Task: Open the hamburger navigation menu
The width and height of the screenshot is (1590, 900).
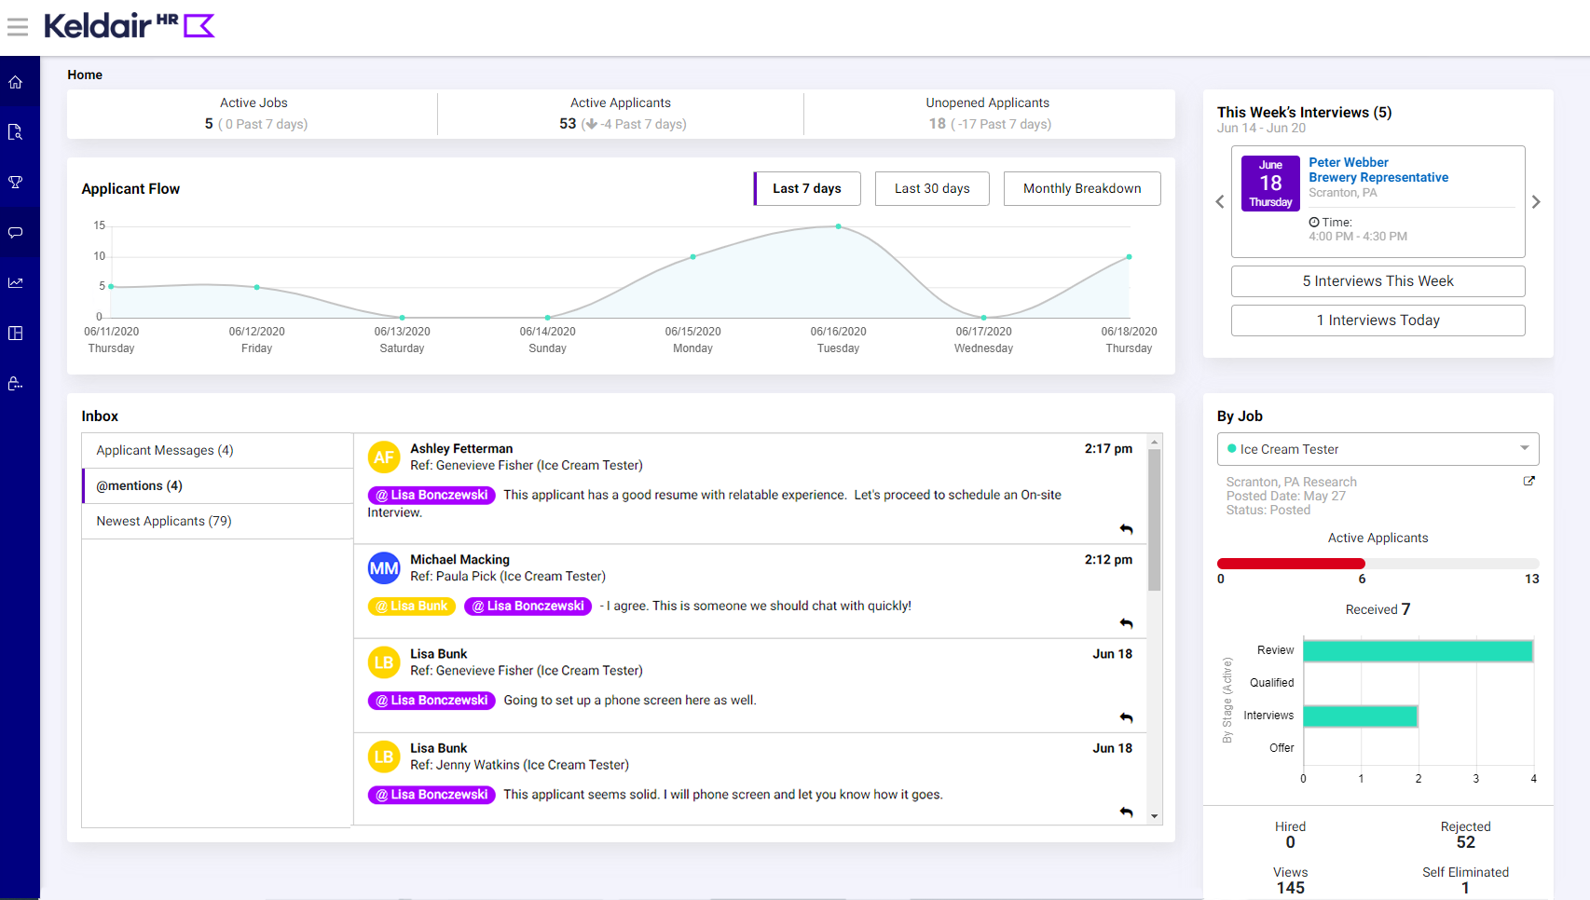Action: (x=17, y=26)
